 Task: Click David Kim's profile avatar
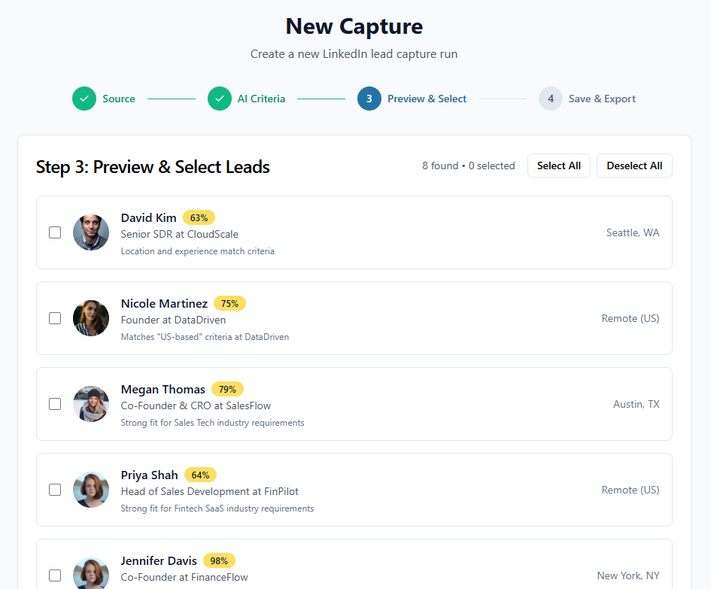(91, 232)
